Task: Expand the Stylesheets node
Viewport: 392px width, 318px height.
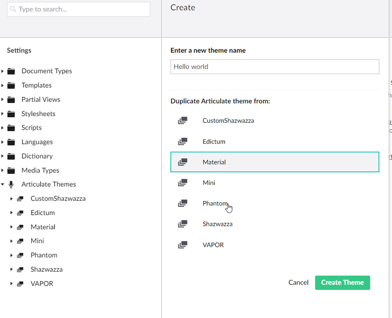Action: tap(2, 114)
